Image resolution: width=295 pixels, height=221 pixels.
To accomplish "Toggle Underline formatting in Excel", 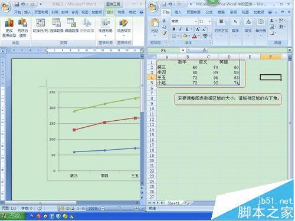I will tap(187, 29).
